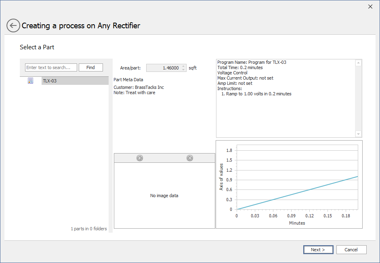Increase Area/part value with up arrow

[184, 66]
